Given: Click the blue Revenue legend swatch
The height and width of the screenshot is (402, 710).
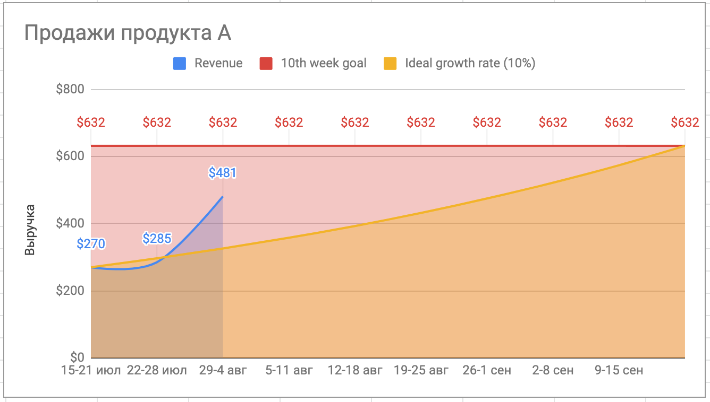Looking at the screenshot, I should pos(180,64).
